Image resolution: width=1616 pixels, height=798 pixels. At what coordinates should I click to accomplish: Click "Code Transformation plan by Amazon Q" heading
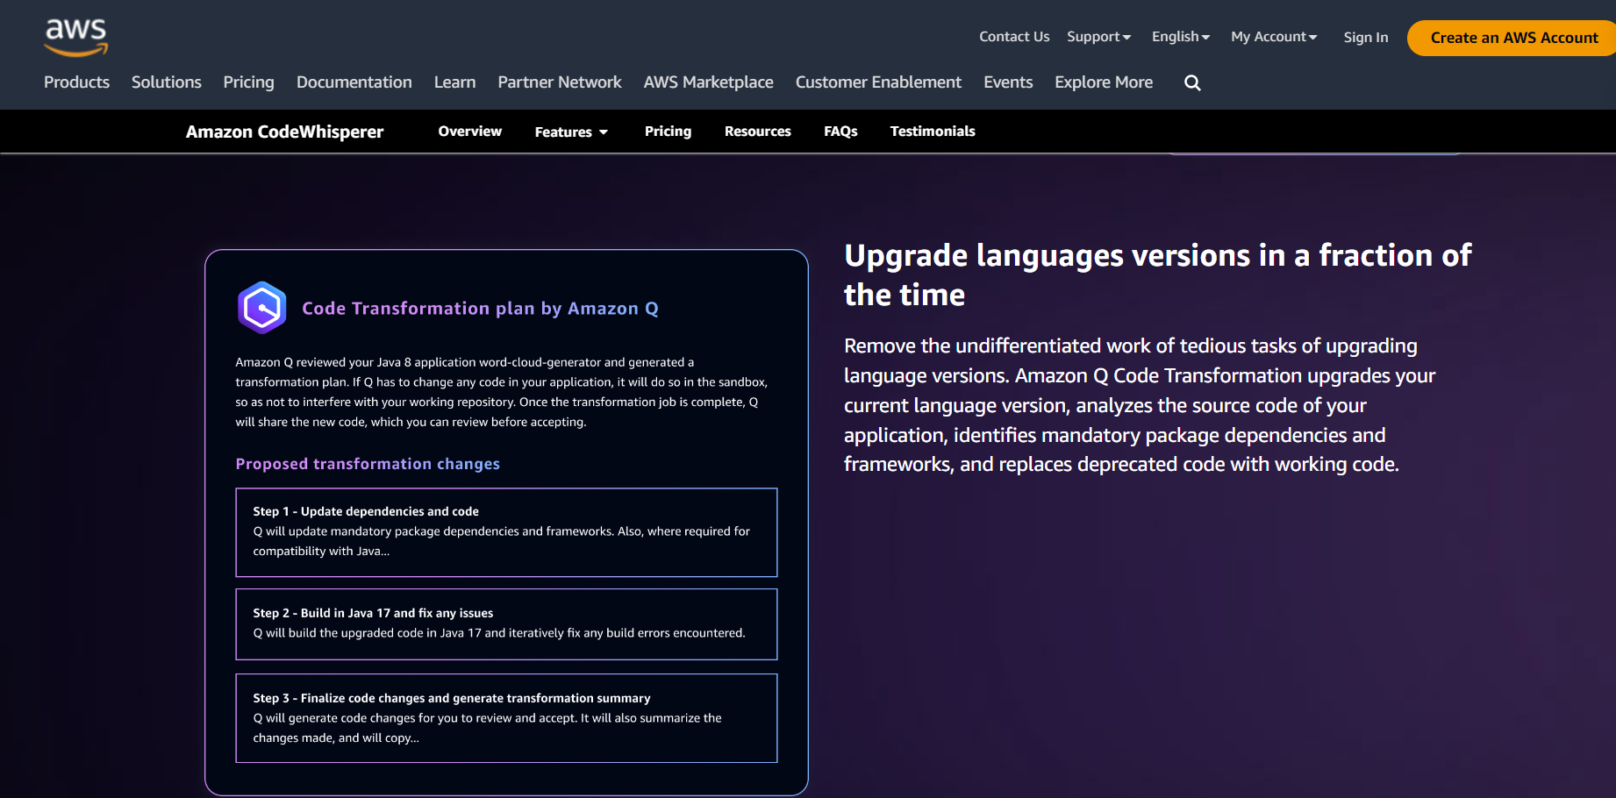pos(480,309)
